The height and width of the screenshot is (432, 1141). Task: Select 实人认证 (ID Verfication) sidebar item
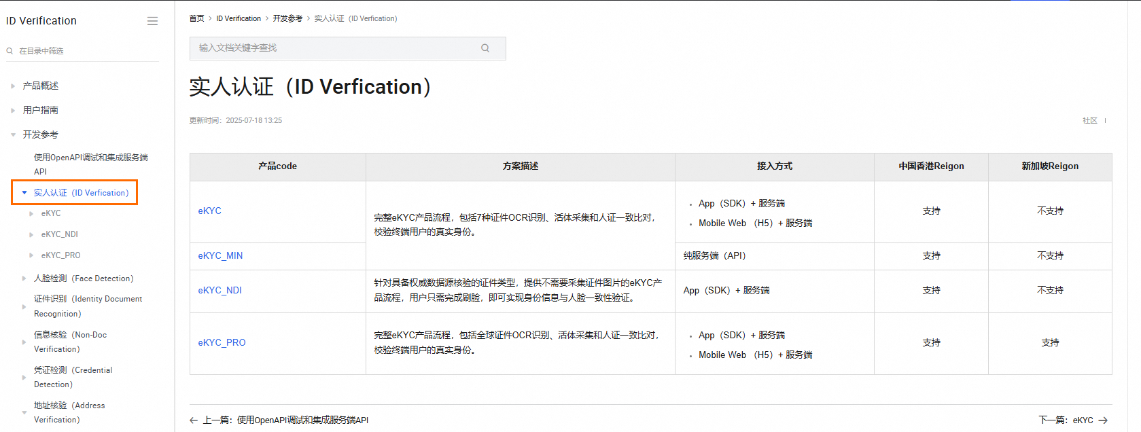pos(81,193)
